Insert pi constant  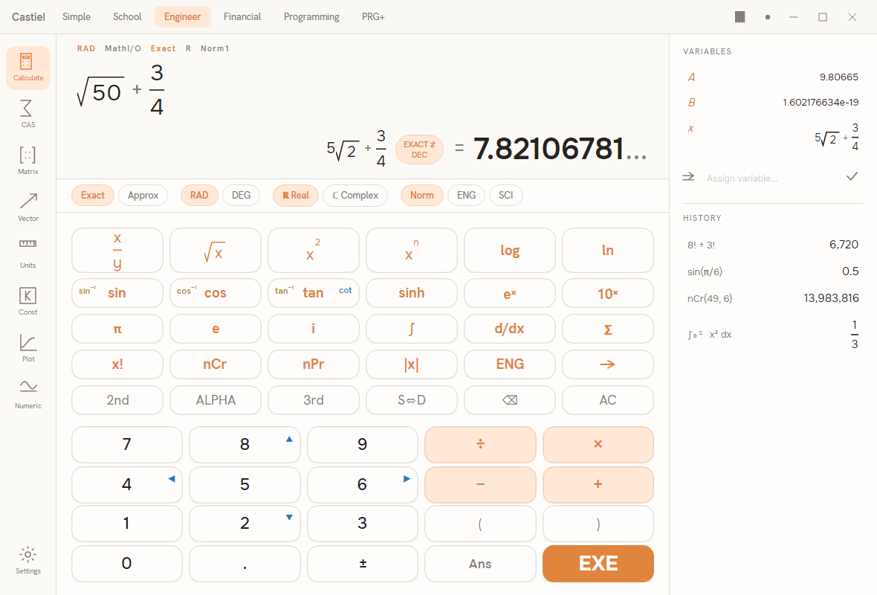(117, 329)
